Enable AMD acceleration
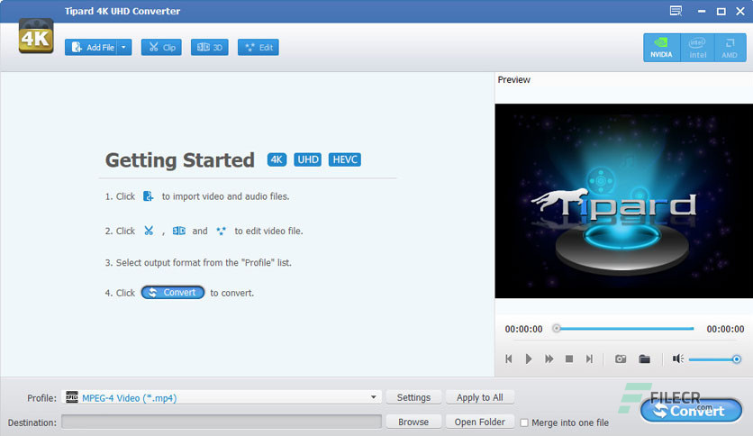Screen dimensions: 753x436 pos(730,48)
